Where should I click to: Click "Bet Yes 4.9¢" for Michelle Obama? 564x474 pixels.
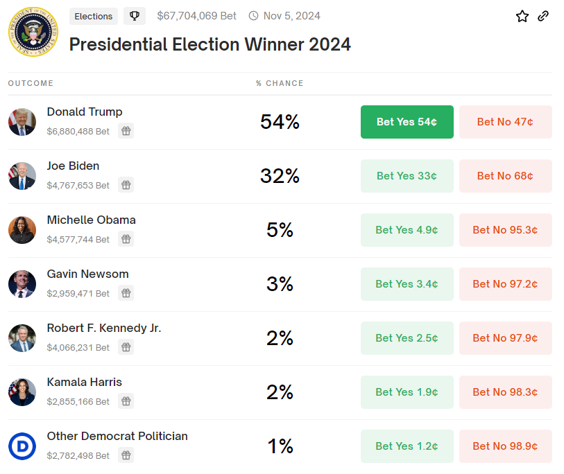[407, 230]
